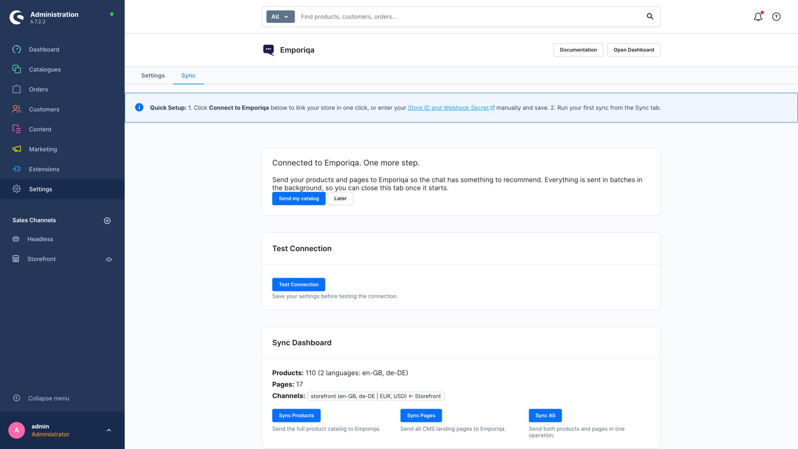798x449 pixels.
Task: Click 'Pages: 17' count text
Action: tap(288, 385)
